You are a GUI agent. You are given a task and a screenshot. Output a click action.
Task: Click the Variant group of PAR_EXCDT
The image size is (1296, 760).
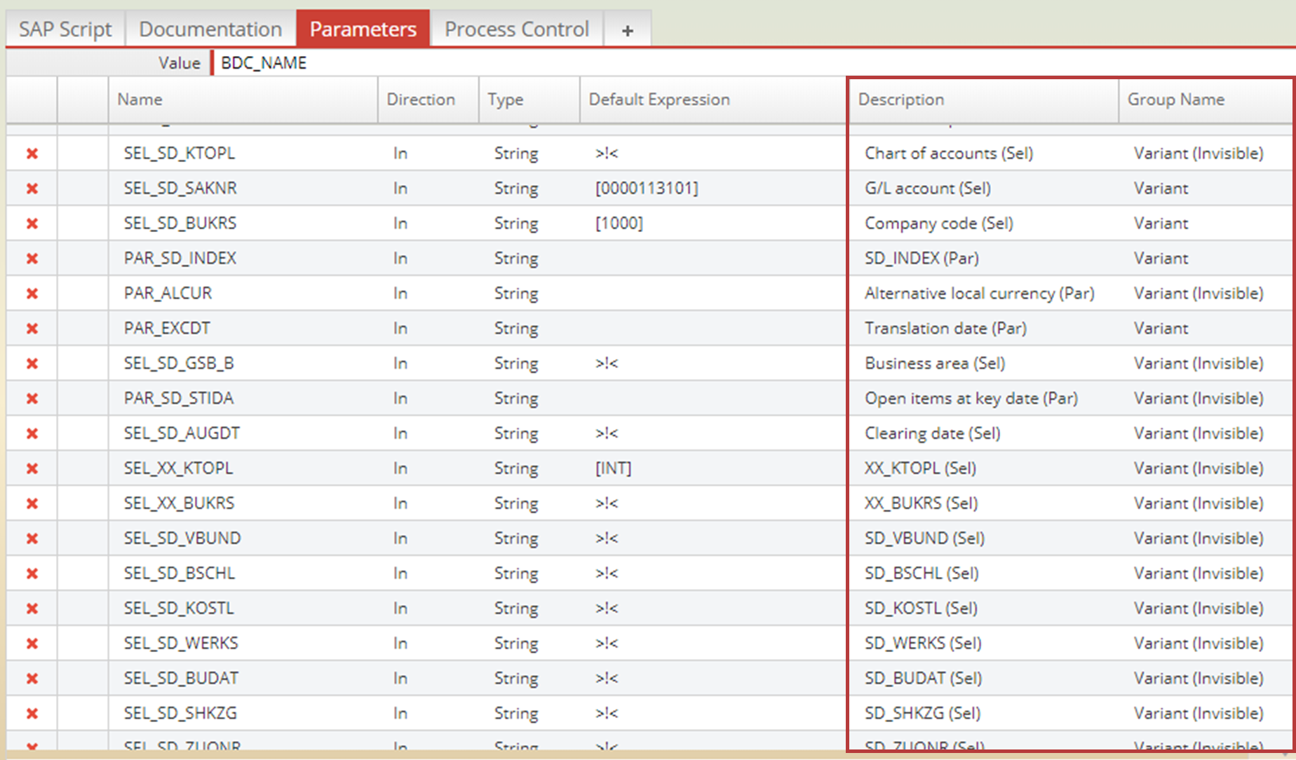click(x=1161, y=329)
